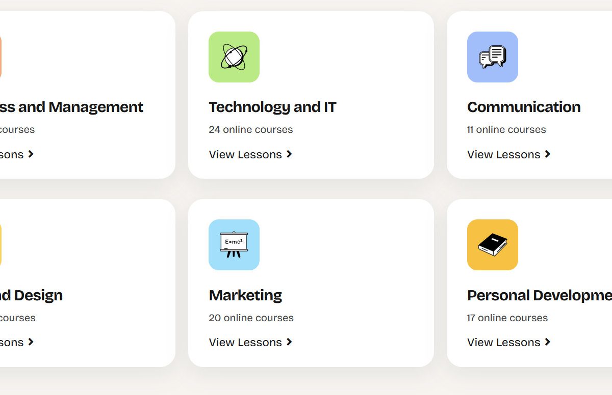Open View Lessons for Marketing
Viewport: 612px width, 395px height.
tap(245, 342)
